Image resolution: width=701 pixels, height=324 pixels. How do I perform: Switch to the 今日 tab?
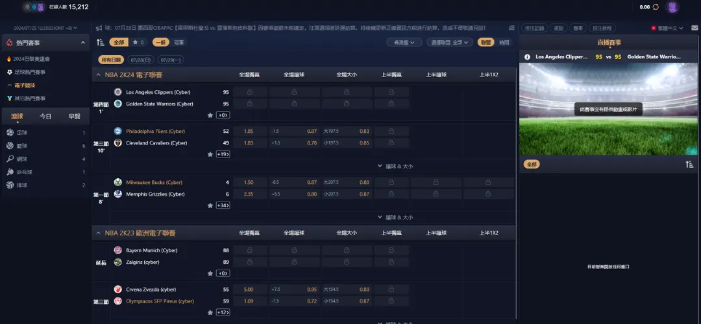point(45,117)
